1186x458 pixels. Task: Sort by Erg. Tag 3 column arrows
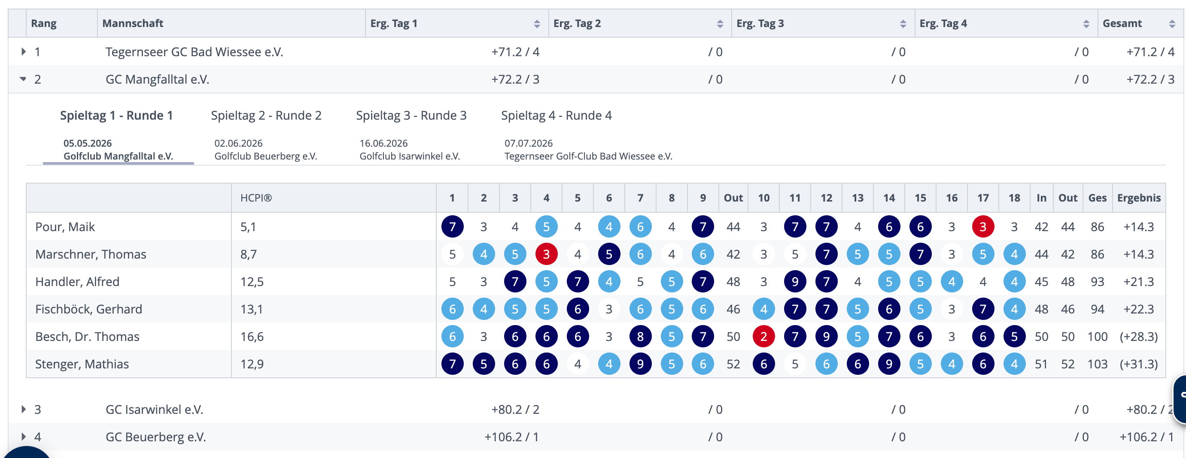pos(903,24)
